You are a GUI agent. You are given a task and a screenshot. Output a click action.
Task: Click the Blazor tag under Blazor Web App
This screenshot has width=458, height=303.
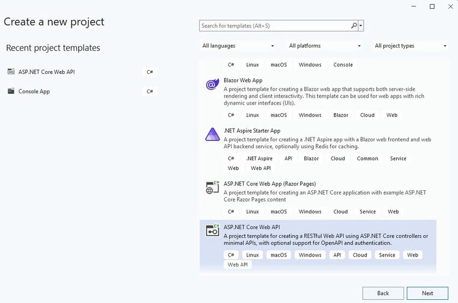tap(341, 115)
